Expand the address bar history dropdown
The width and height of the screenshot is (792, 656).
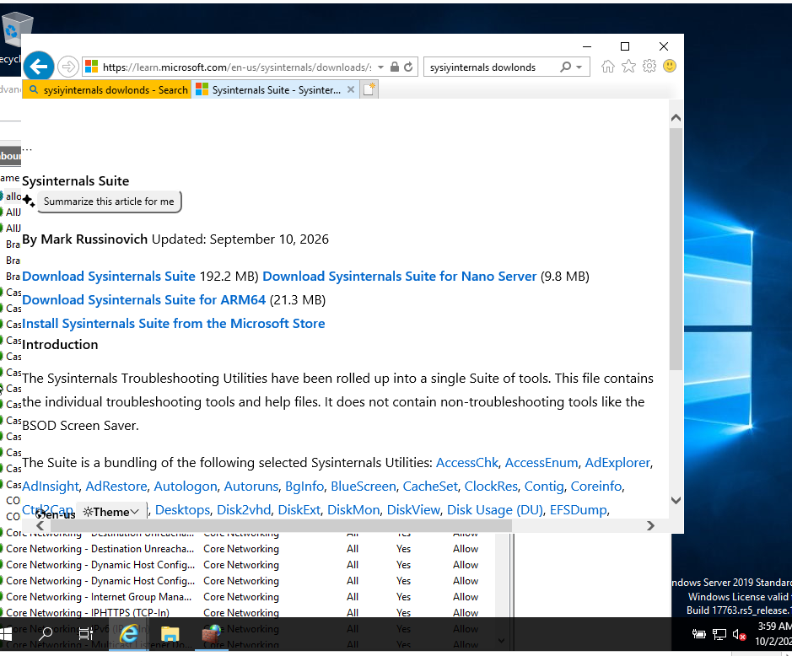pyautogui.click(x=381, y=67)
